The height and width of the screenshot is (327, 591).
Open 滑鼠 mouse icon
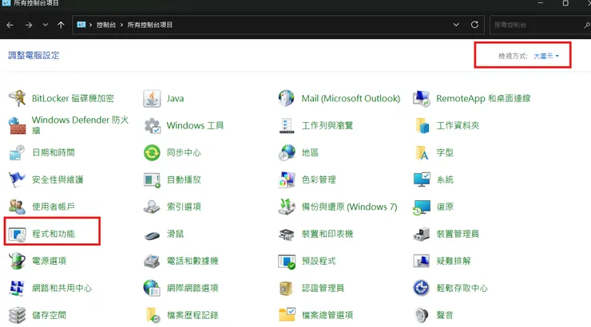[152, 235]
